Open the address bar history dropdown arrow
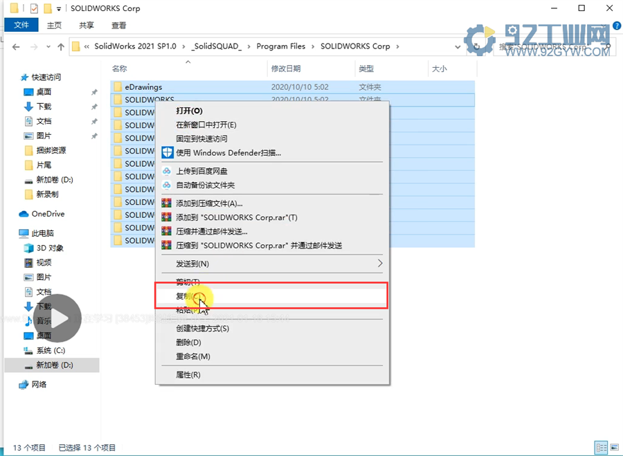The width and height of the screenshot is (623, 456). pyautogui.click(x=458, y=47)
